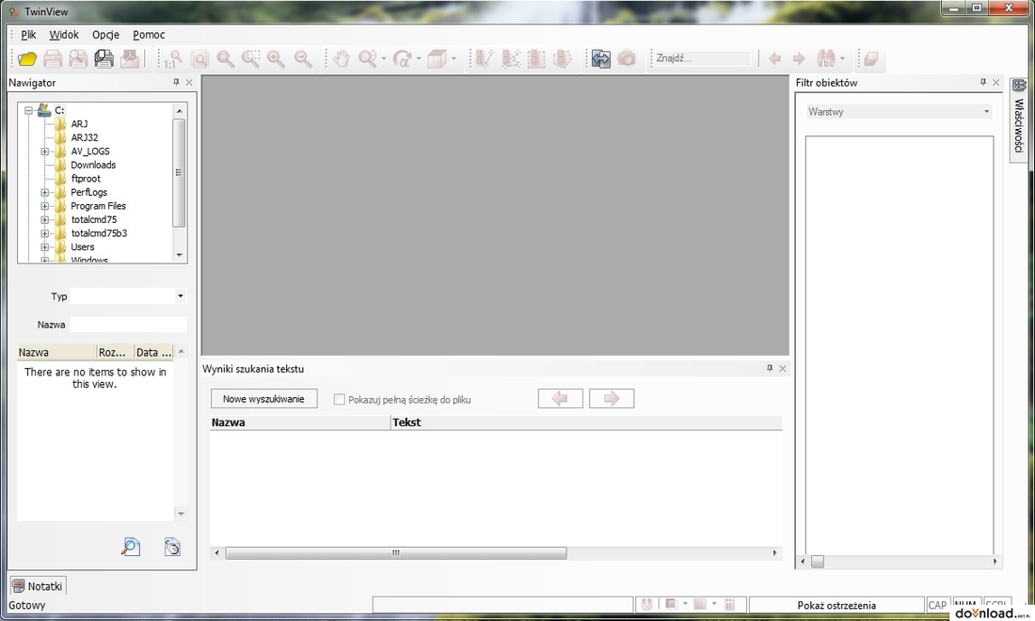The image size is (1035, 621).
Task: Toggle 'Pokazuj pełną ścieżkę do pliku' checkbox
Action: (x=340, y=399)
